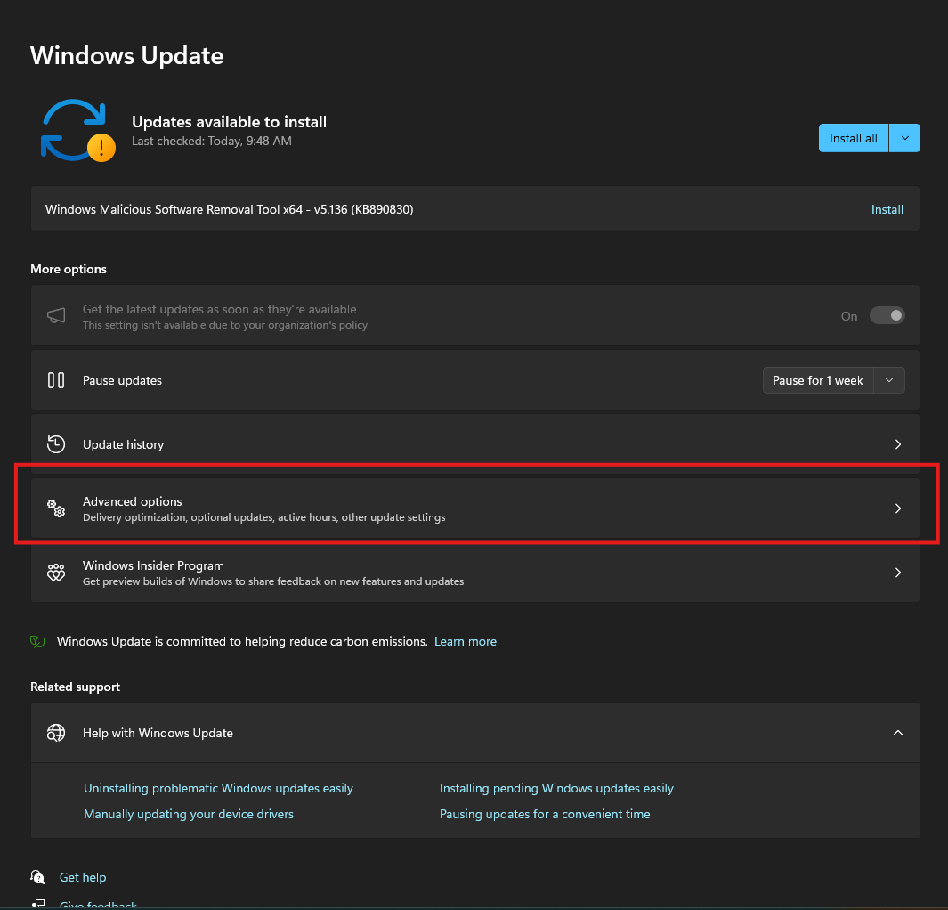Collapse the Help with Windows Update section
948x910 pixels.
[x=898, y=733]
